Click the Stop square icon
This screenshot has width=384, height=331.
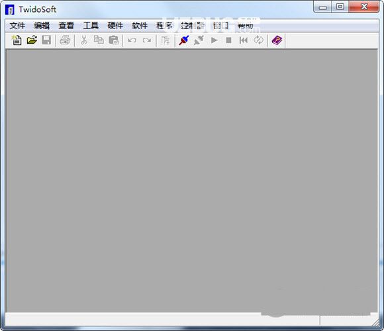[228, 40]
